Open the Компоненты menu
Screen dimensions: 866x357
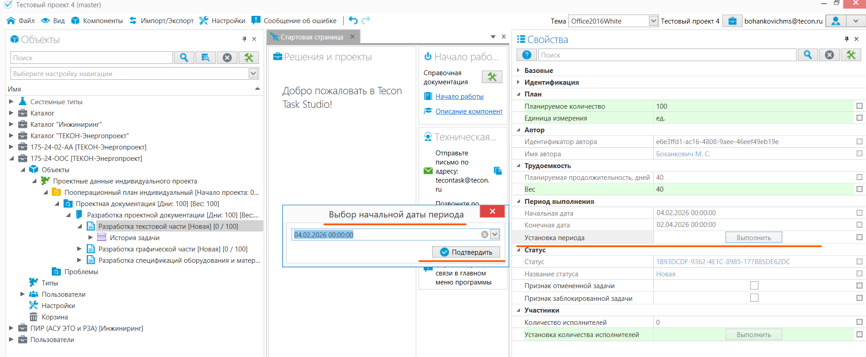click(98, 20)
